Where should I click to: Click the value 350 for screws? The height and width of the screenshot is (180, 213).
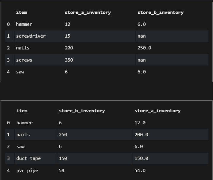(69, 60)
